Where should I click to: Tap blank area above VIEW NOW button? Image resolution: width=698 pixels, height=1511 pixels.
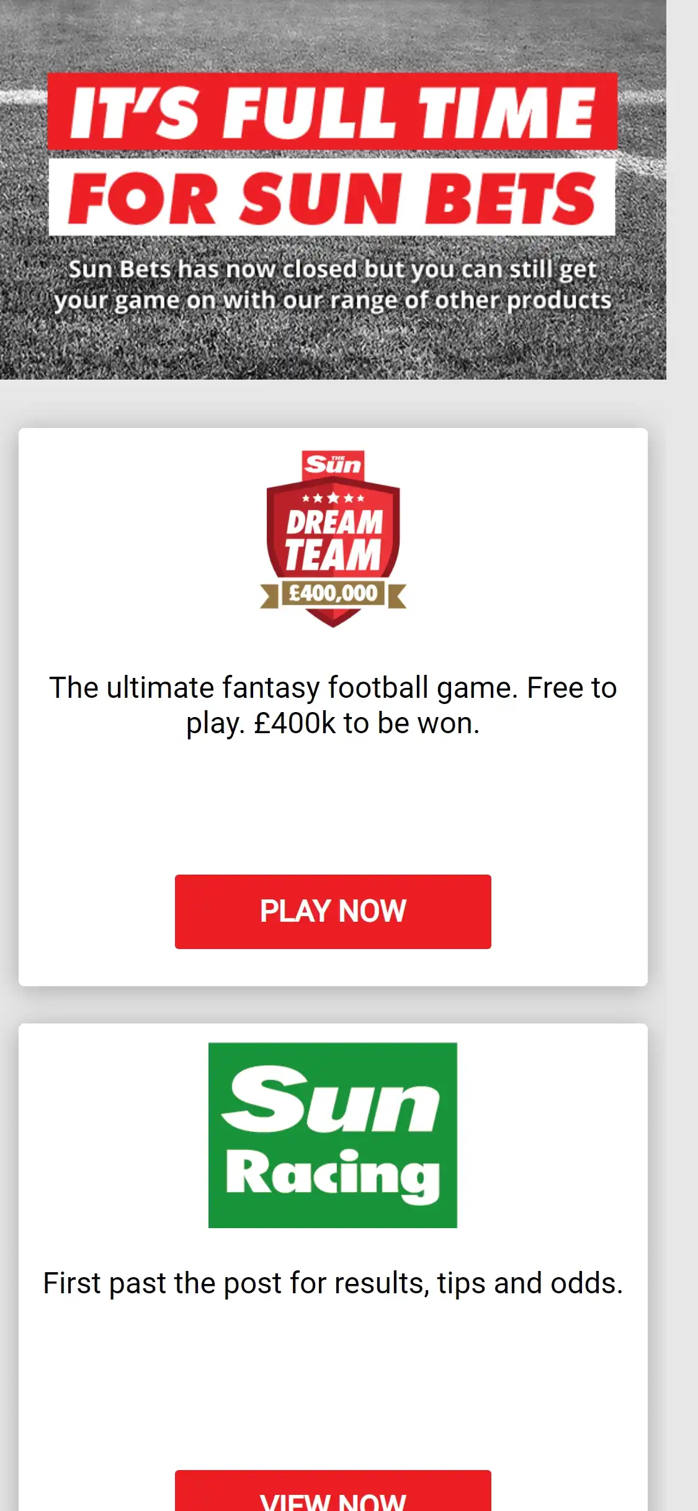click(333, 1383)
